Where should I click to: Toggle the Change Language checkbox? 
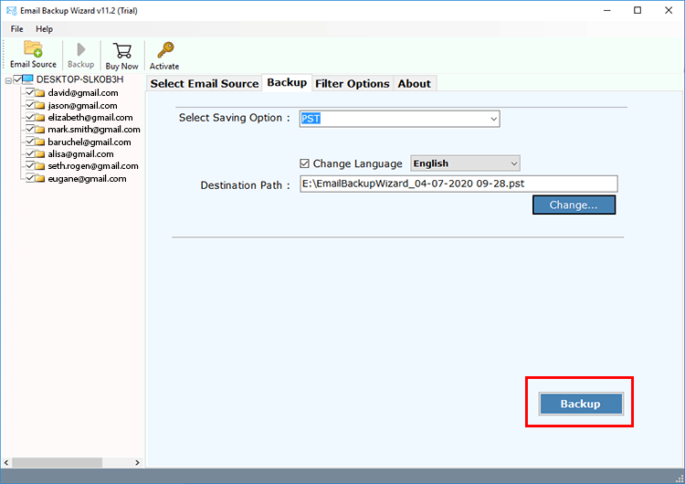point(304,163)
